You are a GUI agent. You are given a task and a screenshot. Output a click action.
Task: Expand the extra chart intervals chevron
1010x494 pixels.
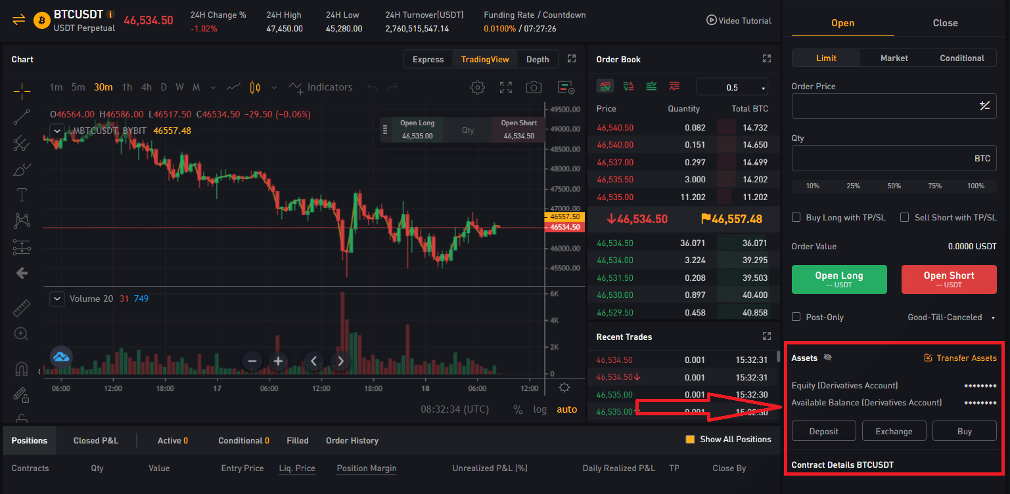pos(212,87)
